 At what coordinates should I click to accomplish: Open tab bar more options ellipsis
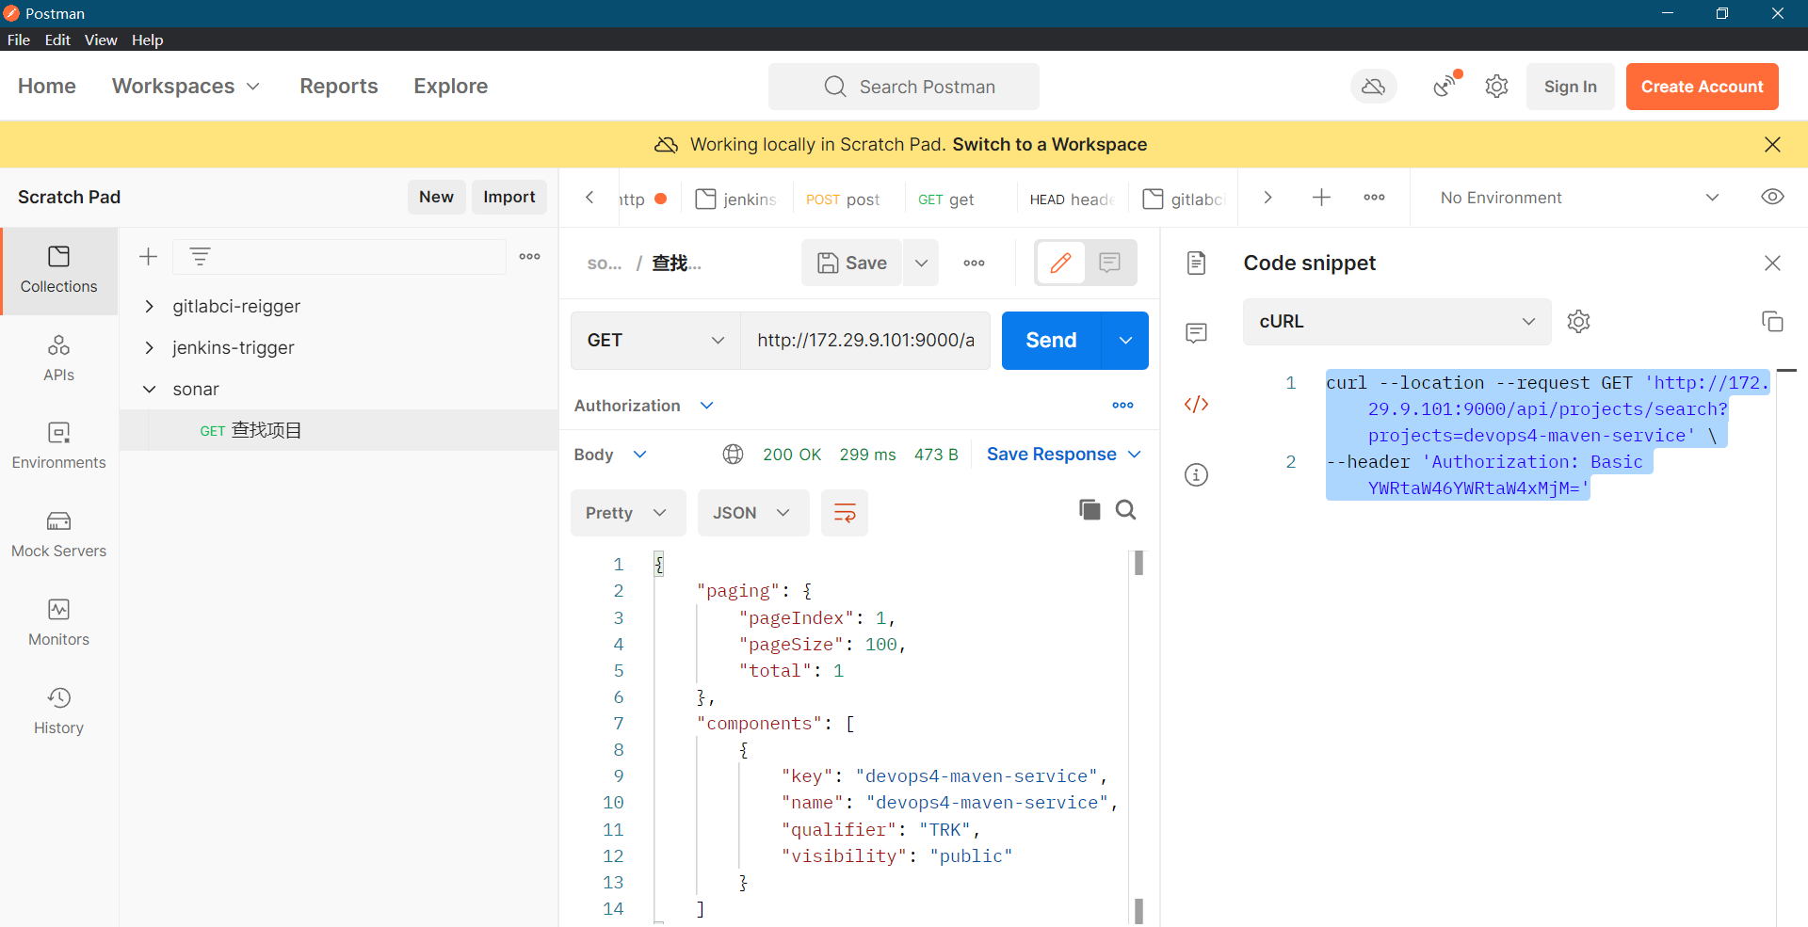point(1374,198)
